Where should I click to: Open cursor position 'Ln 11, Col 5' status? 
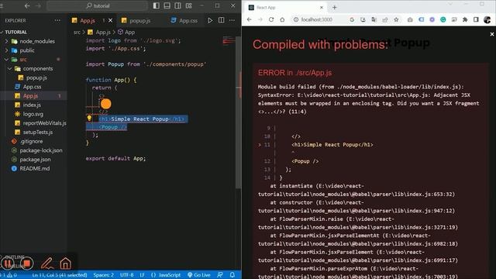[60, 275]
